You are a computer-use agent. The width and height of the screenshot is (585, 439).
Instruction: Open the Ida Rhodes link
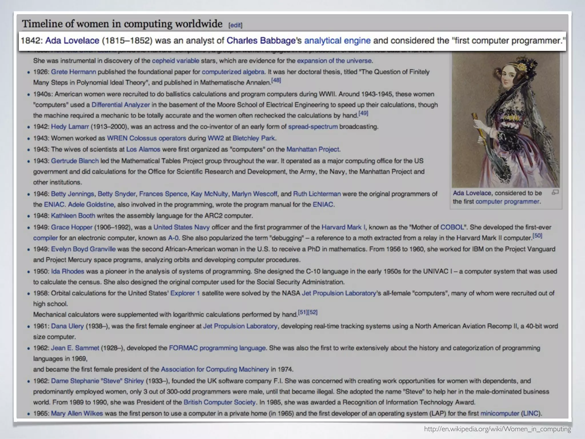[x=68, y=272]
